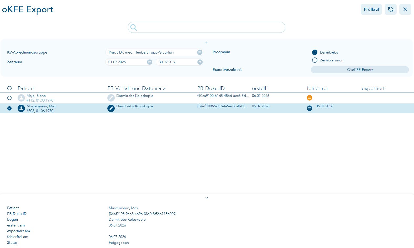Viewport: 414px width, 248px height.
Task: Open calendar for end date 30.09.2026
Action: [200, 62]
